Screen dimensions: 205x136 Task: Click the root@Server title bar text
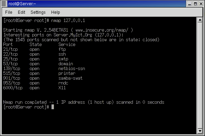tap(22, 4)
